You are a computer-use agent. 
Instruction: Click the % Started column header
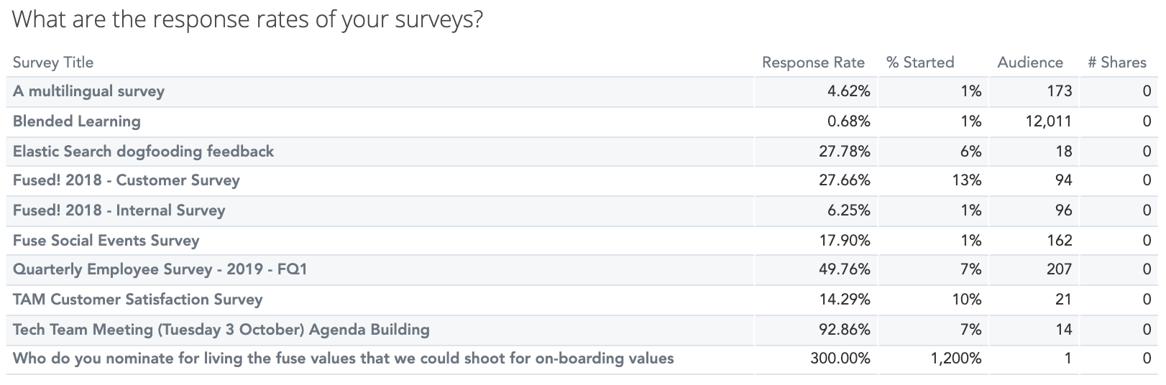click(x=920, y=62)
